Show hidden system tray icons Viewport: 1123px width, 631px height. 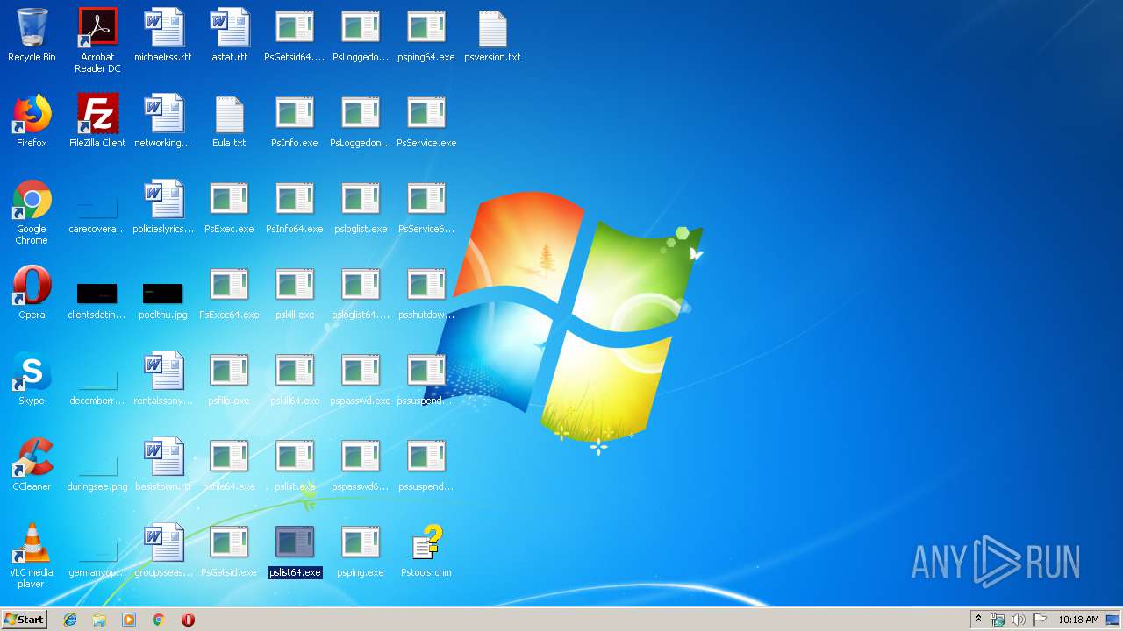978,620
